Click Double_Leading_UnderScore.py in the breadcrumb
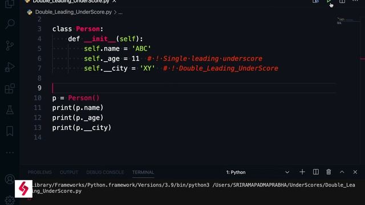The width and height of the screenshot is (365, 205). pyautogui.click(x=74, y=12)
